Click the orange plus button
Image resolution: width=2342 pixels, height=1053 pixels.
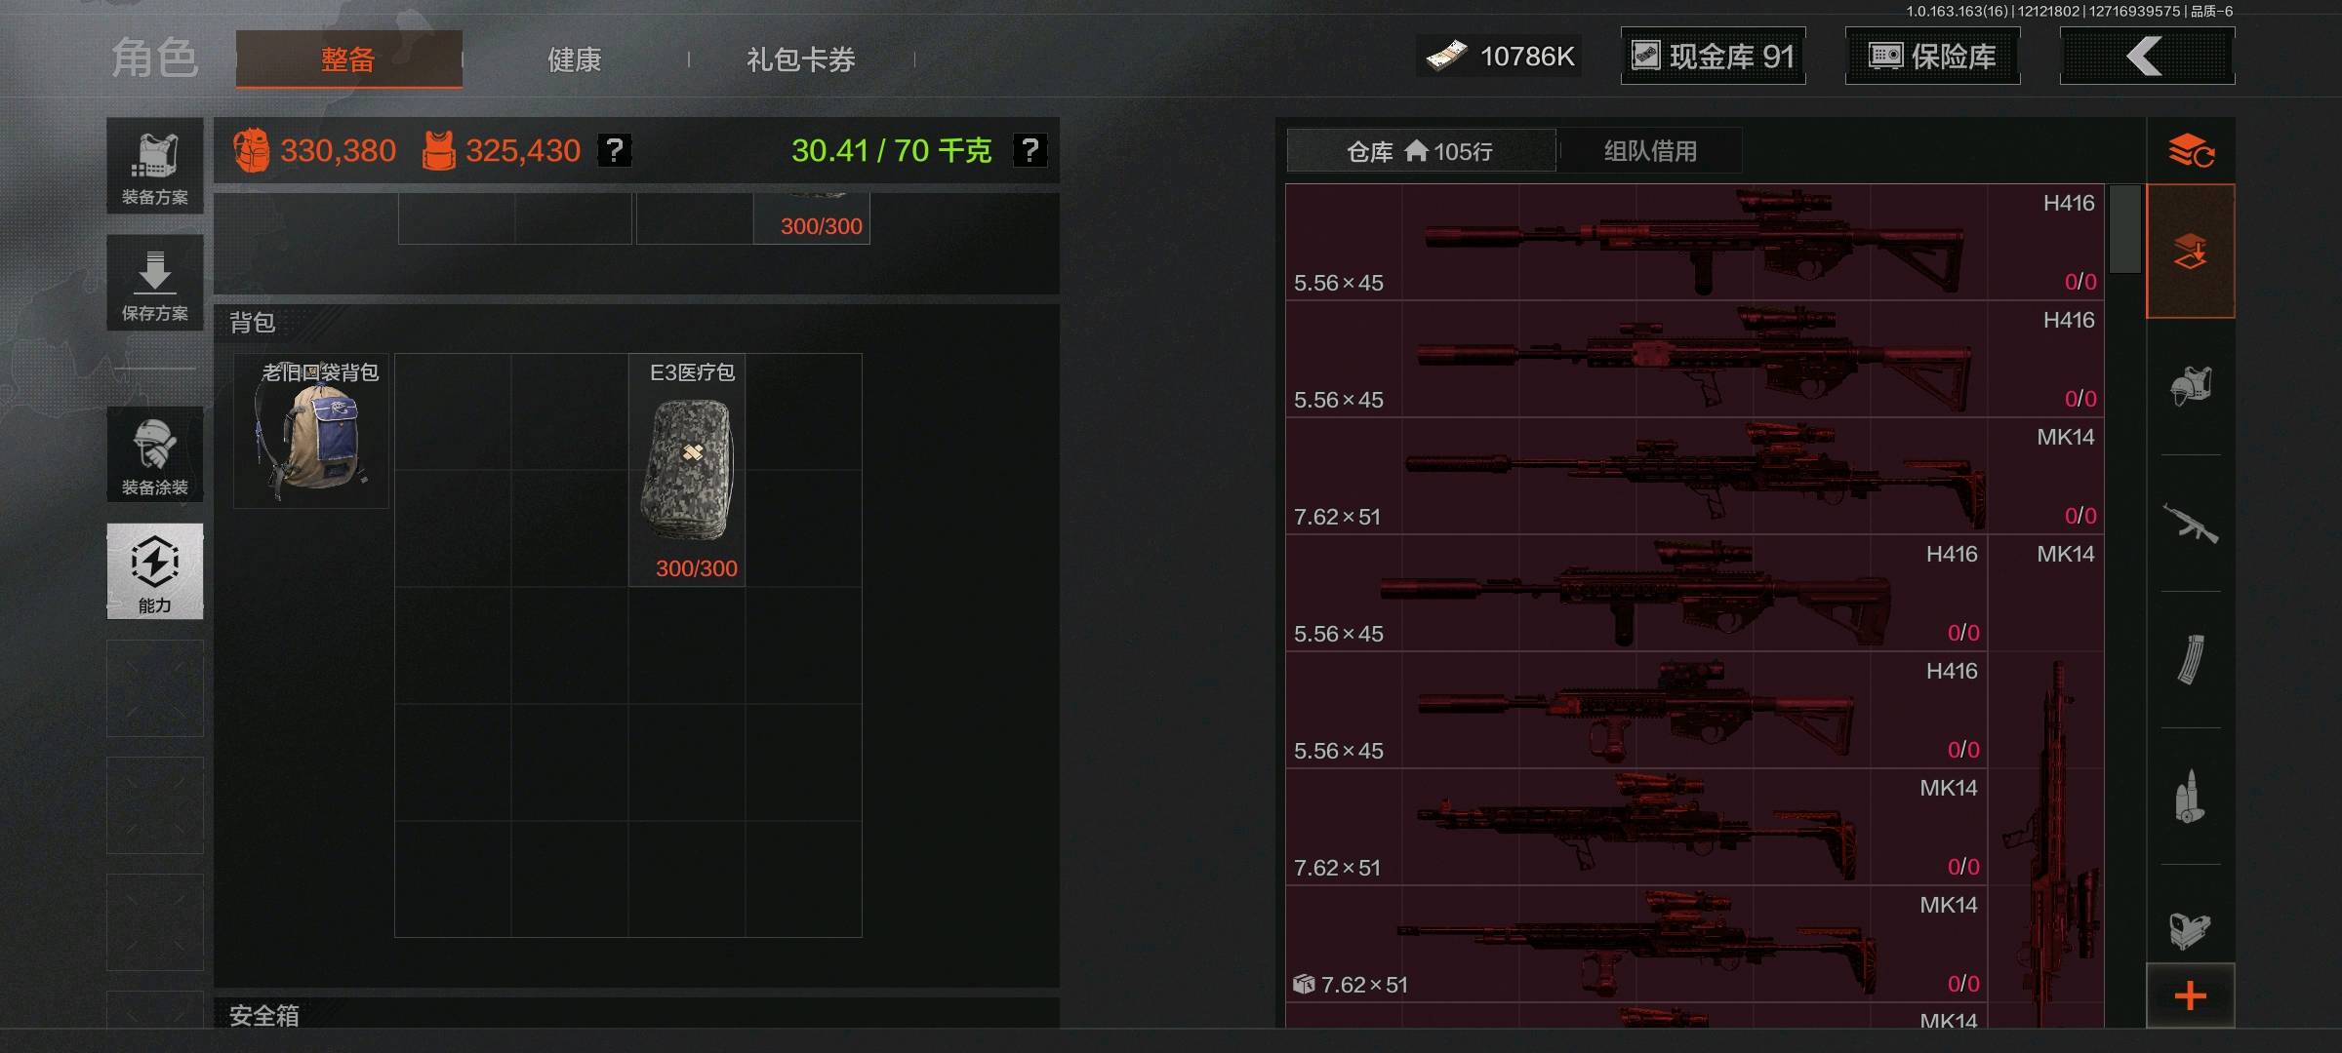(2191, 995)
